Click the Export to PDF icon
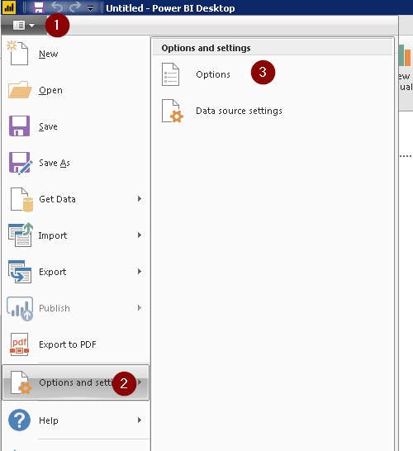 pyautogui.click(x=19, y=344)
